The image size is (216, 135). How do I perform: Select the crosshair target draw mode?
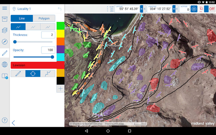pyautogui.click(x=33, y=73)
